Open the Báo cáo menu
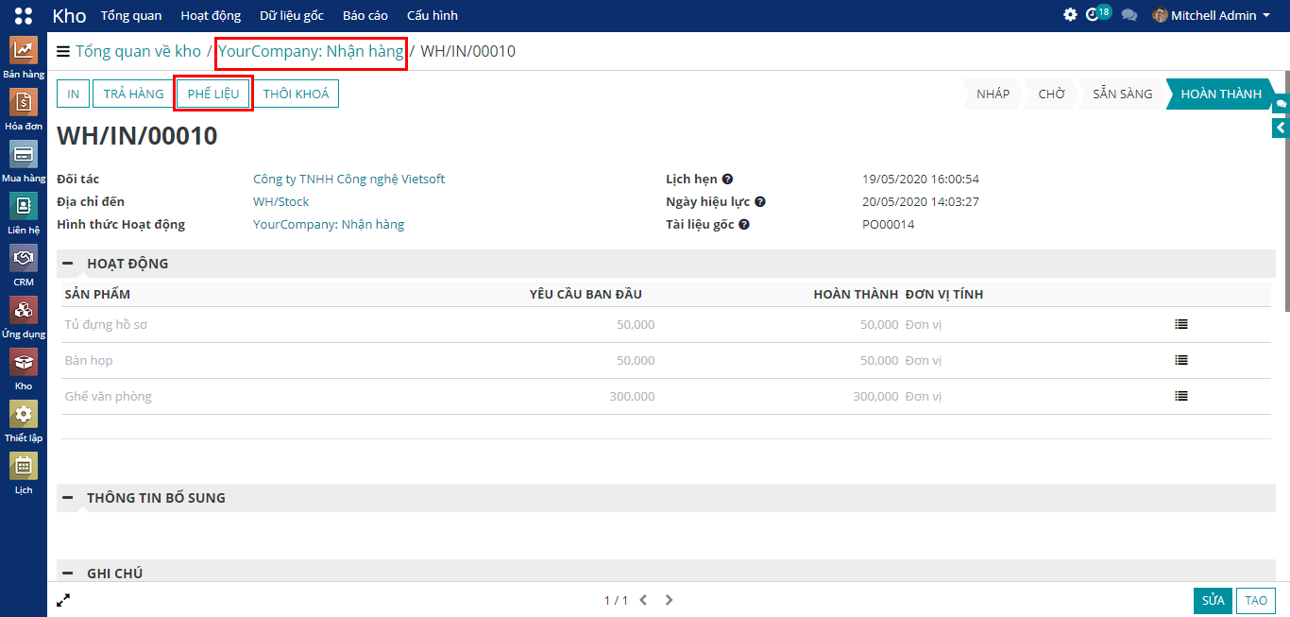 pyautogui.click(x=365, y=15)
